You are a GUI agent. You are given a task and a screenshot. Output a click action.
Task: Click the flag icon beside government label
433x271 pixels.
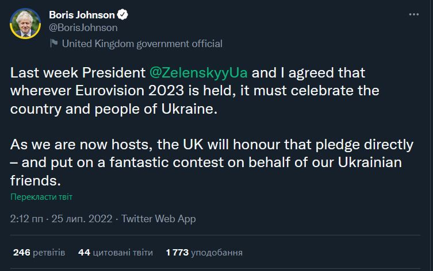tap(54, 44)
